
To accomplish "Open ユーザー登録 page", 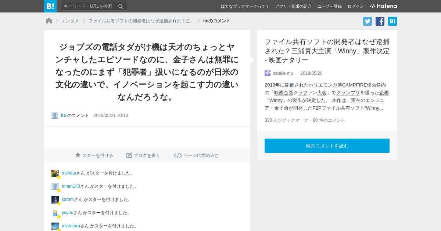I will 330,6.
